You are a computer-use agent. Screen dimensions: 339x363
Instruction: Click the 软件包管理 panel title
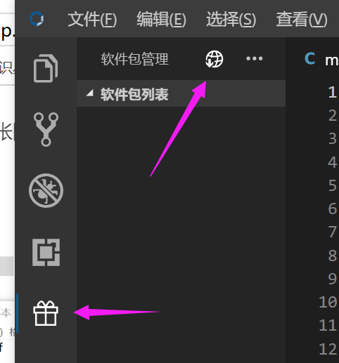point(134,59)
